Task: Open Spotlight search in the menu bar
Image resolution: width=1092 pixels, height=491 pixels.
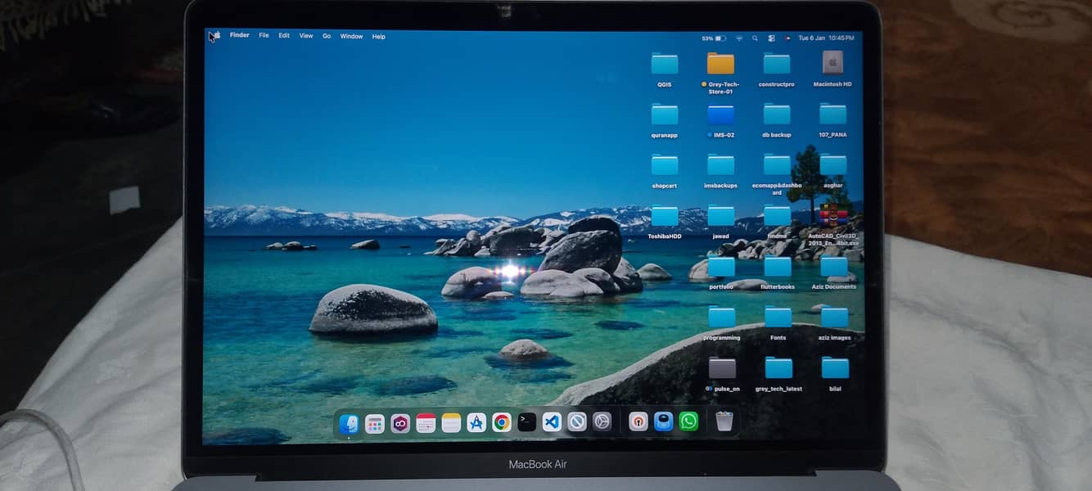Action: click(756, 38)
